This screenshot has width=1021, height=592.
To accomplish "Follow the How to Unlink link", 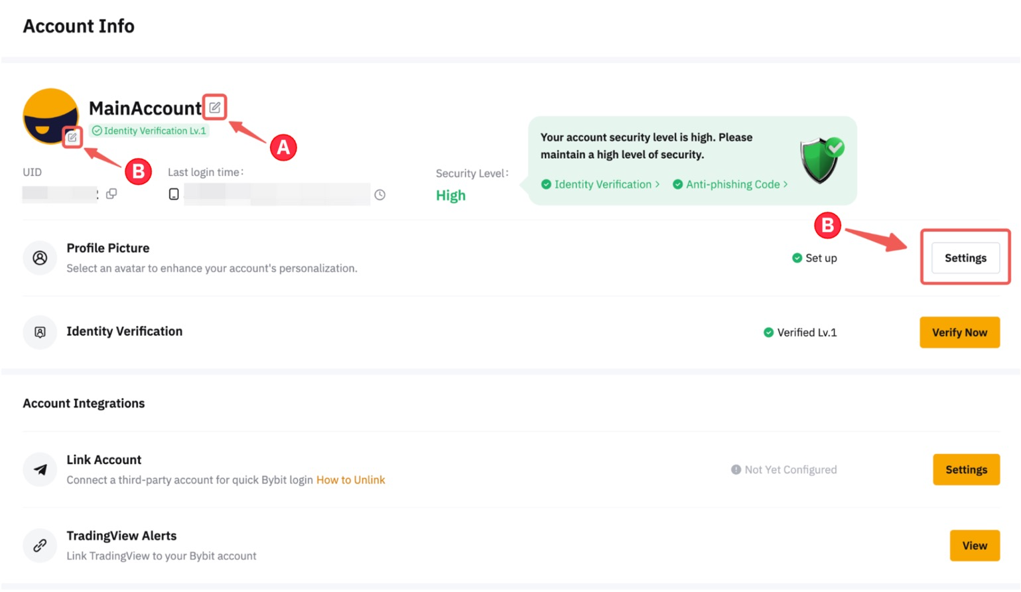I will (350, 480).
